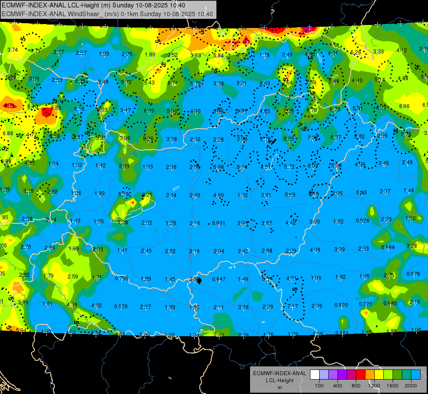Screen dimensions: 428x394
Task: Click the map value "1.26"
Action: (x=171, y=223)
